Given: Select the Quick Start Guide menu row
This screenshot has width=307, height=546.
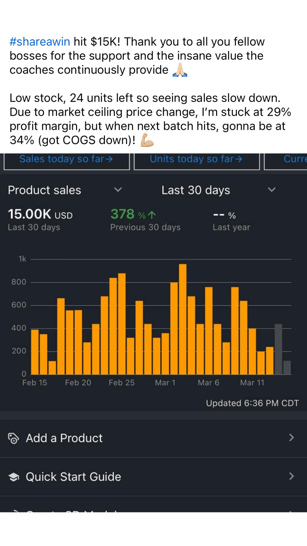Looking at the screenshot, I should (153, 477).
